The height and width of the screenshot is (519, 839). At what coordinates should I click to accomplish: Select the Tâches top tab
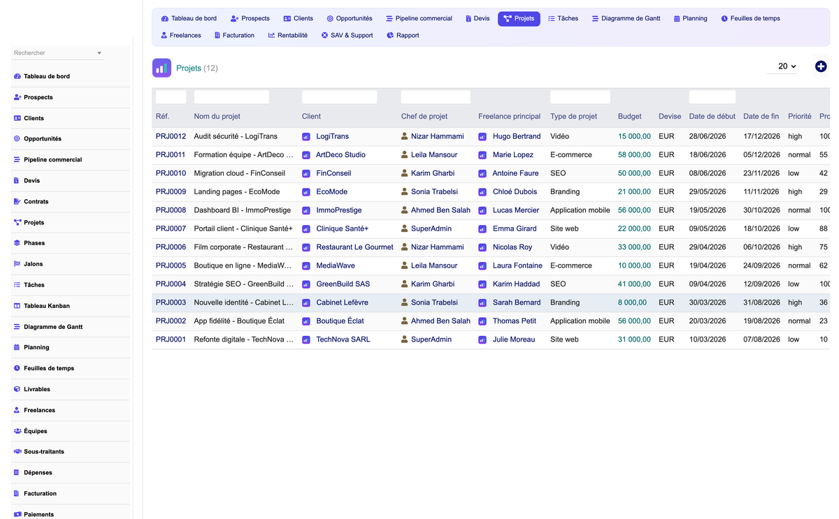[x=563, y=19]
